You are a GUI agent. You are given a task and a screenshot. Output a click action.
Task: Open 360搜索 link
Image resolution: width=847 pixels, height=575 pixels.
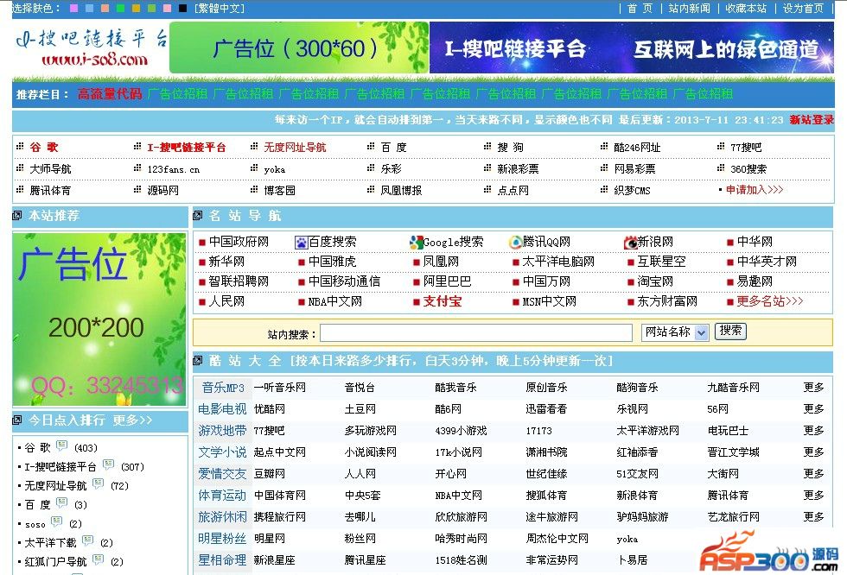(x=748, y=169)
